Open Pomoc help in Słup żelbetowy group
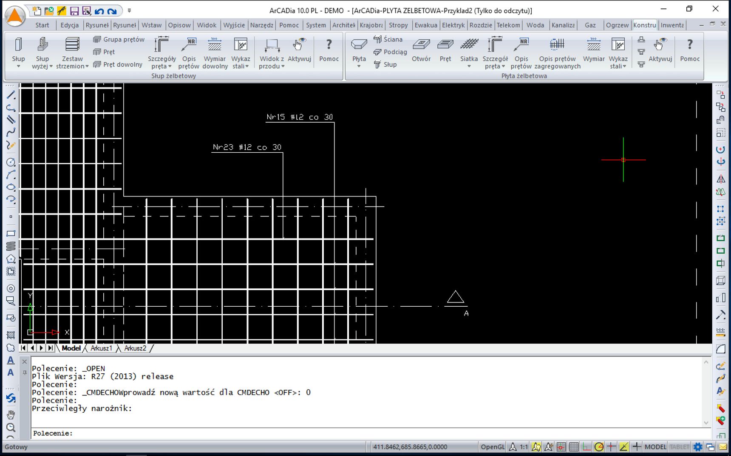Image resolution: width=731 pixels, height=456 pixels. click(x=329, y=50)
